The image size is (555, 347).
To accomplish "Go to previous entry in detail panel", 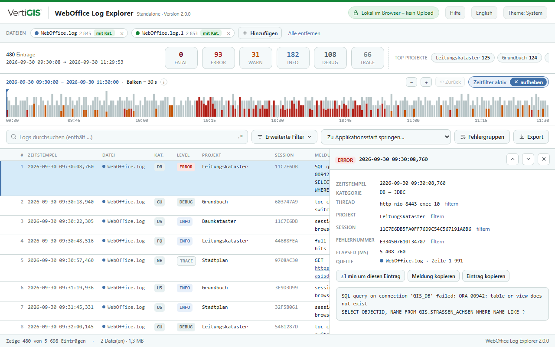I will [x=513, y=159].
